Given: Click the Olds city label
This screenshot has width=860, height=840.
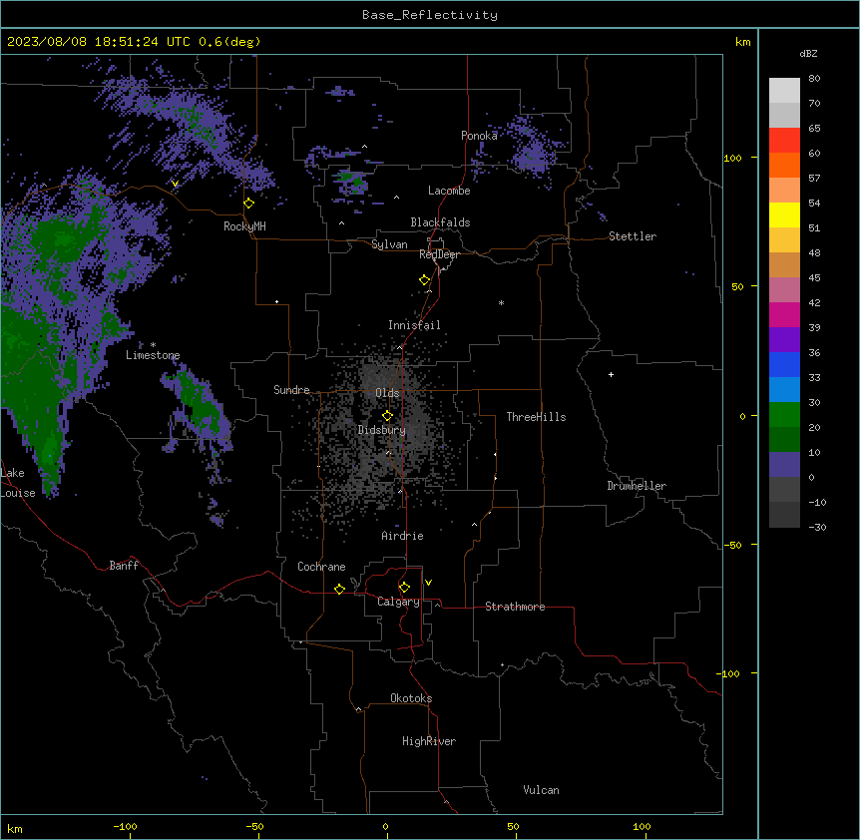Looking at the screenshot, I should (387, 393).
